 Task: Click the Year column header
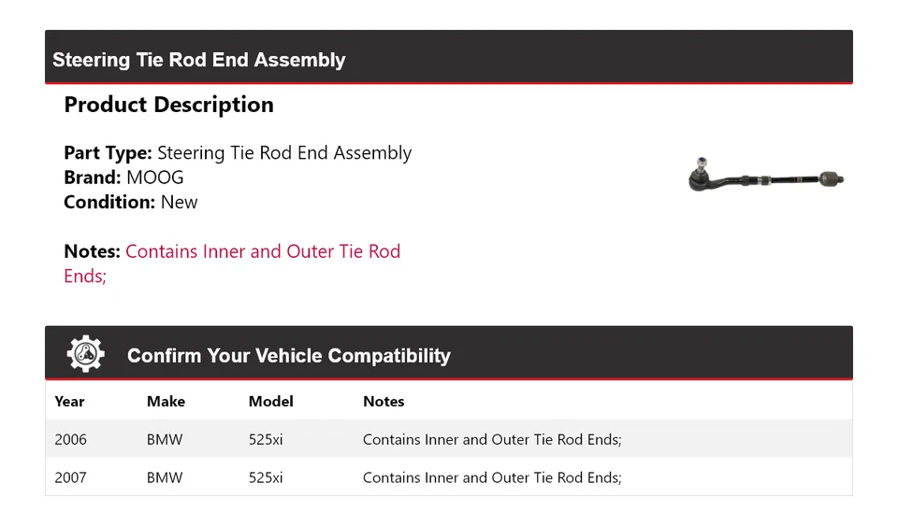tap(69, 402)
